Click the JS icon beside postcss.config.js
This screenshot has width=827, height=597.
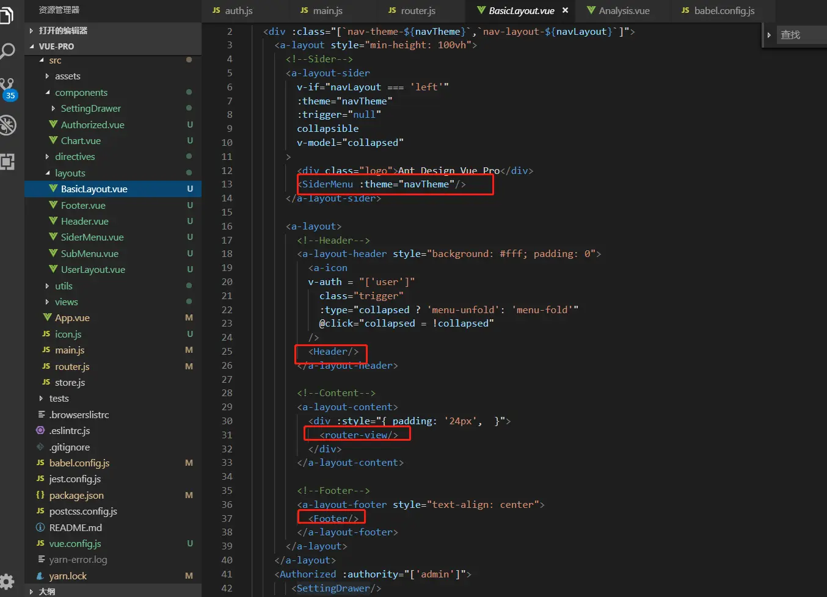point(40,511)
